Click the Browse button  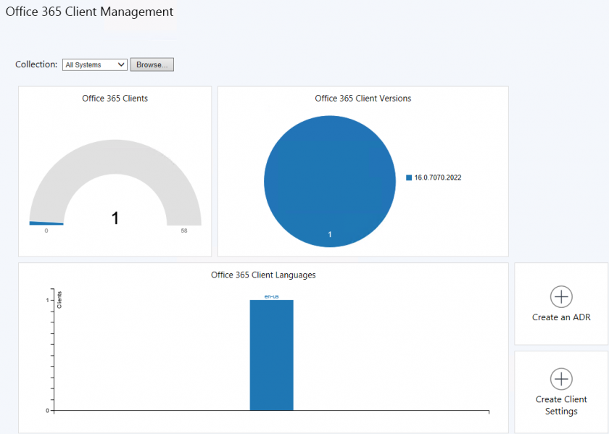(152, 64)
